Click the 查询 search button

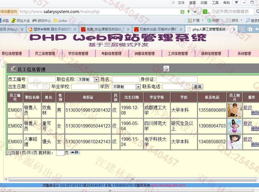pyautogui.click(x=198, y=87)
